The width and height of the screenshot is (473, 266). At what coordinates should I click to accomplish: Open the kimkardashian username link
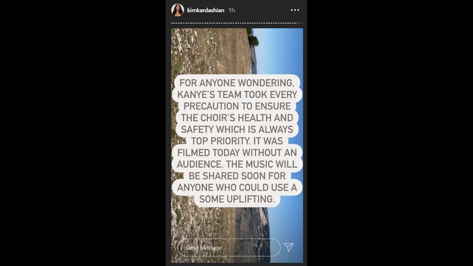click(206, 10)
